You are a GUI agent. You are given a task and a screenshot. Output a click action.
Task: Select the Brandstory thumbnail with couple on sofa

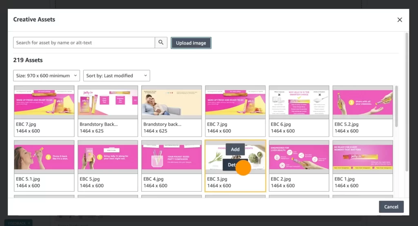pyautogui.click(x=171, y=102)
